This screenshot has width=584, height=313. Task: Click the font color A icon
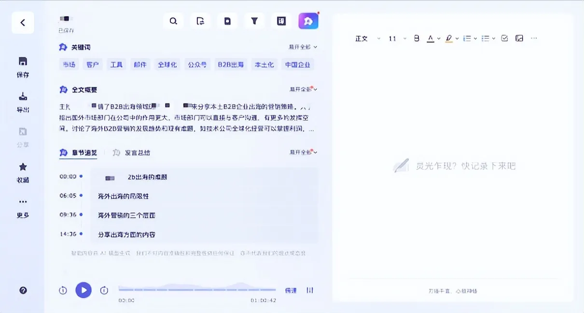[431, 38]
